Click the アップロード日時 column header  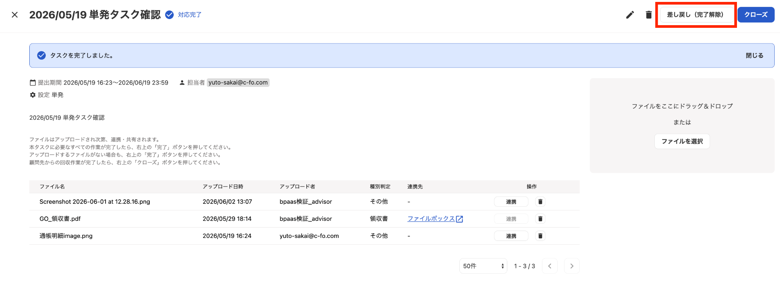(223, 187)
